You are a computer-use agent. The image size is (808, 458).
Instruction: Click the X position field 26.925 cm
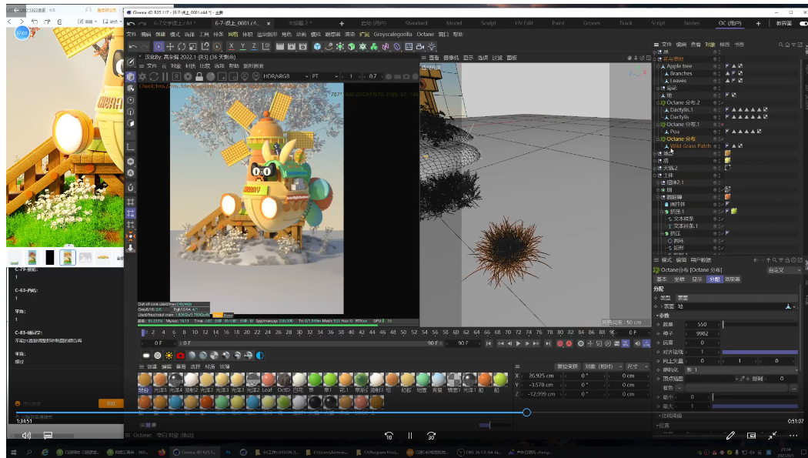pyautogui.click(x=543, y=376)
